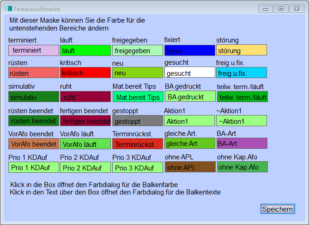This screenshot has height=225, width=309.
Task: Click the Aktion1 label above its box
Action: tap(175, 111)
